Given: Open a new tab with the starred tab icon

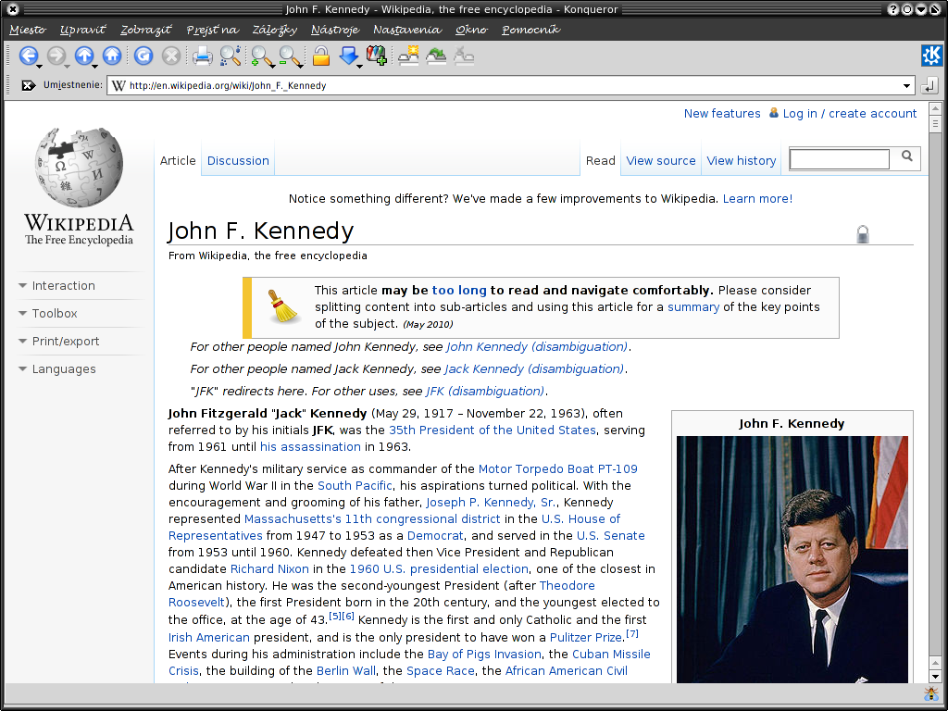Looking at the screenshot, I should pos(408,56).
